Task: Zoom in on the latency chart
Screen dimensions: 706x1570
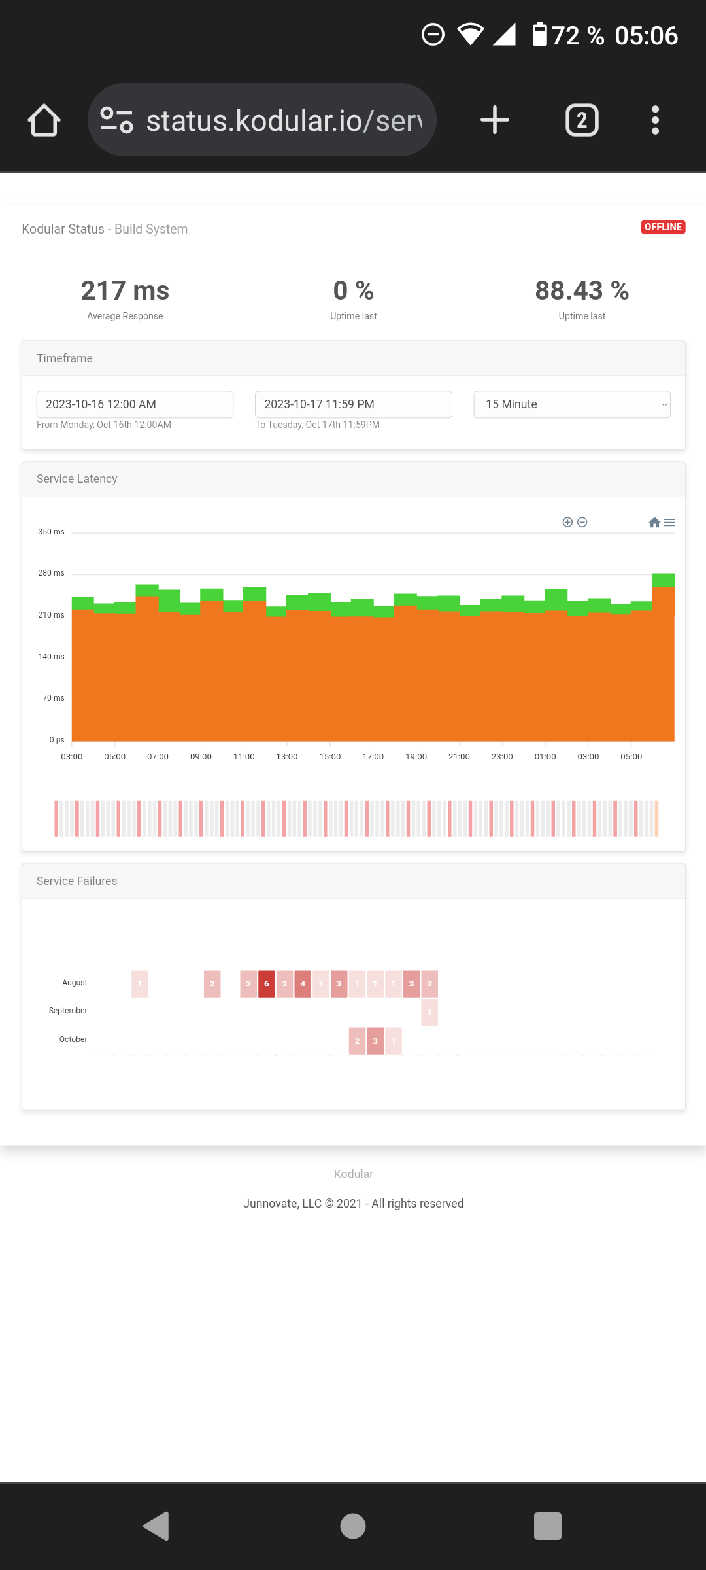Action: tap(567, 522)
